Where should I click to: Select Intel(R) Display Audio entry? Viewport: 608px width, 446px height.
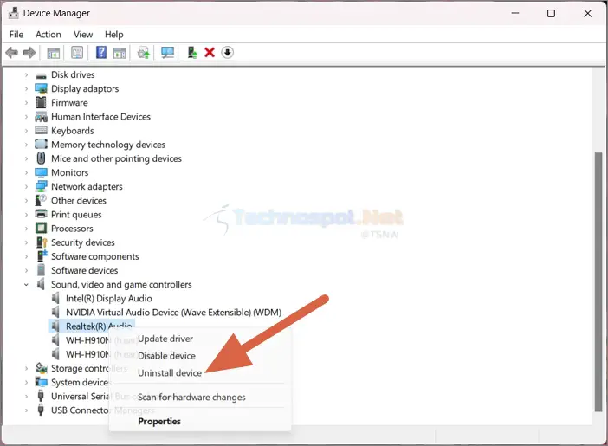click(x=108, y=298)
